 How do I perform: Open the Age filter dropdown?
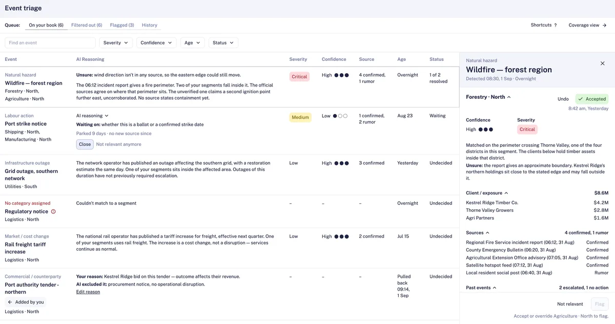coord(192,43)
